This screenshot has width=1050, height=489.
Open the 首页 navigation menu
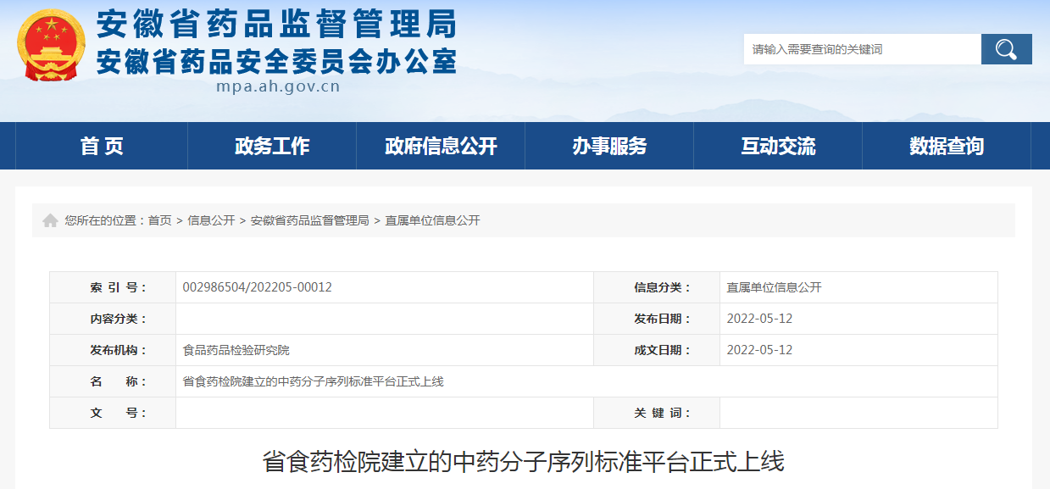pos(102,146)
